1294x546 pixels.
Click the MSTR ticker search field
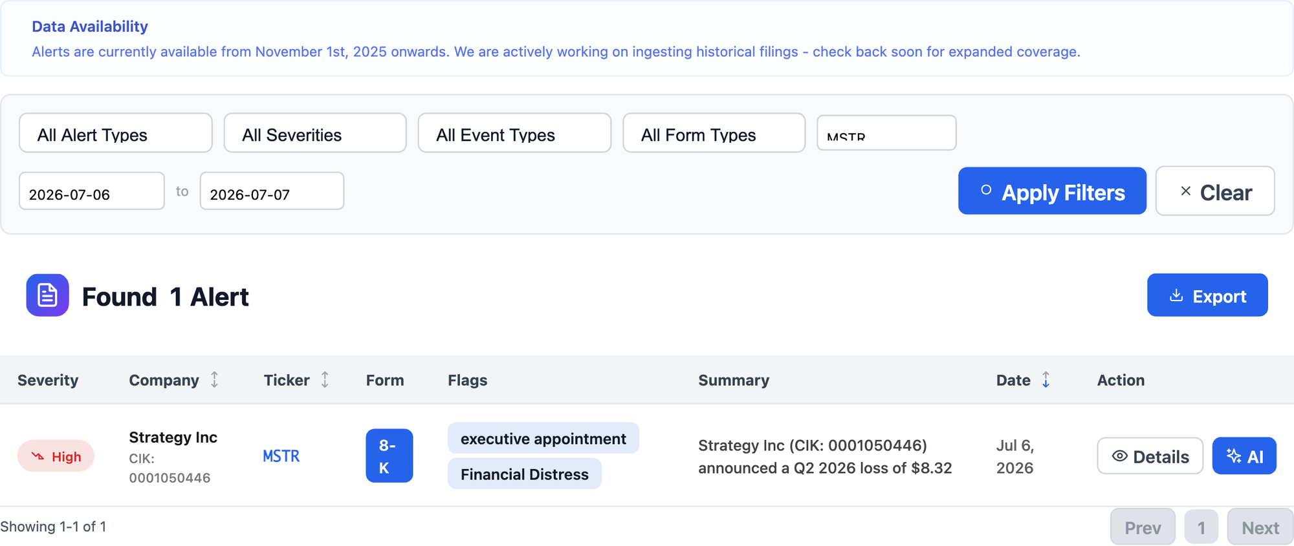(x=886, y=133)
